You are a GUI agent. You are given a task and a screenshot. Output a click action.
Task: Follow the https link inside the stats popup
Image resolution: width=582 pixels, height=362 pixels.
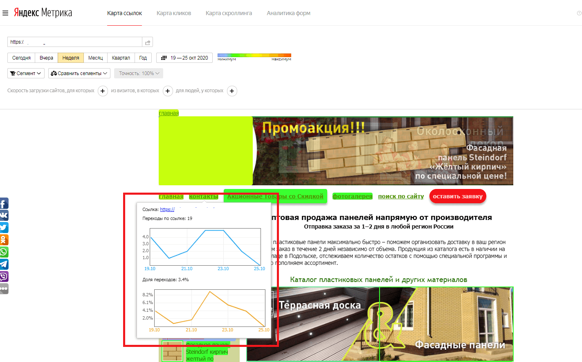point(167,209)
